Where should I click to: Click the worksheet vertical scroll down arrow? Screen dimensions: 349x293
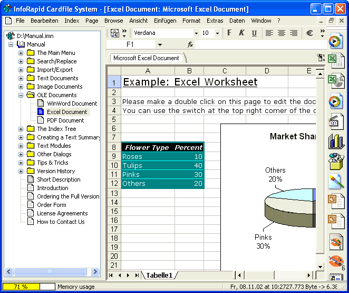pyautogui.click(x=320, y=267)
